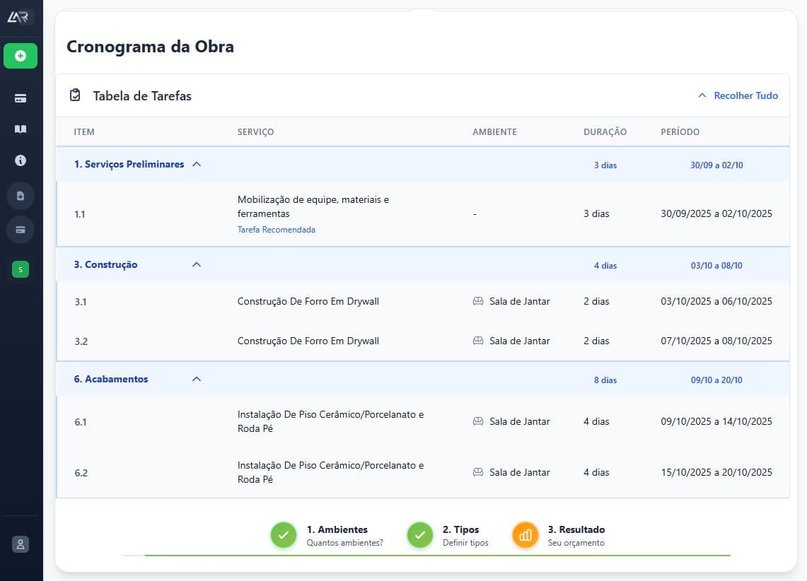Viewport: 807px width, 581px height.
Task: Open the user profile icon at sidebar bottom
Action: [x=20, y=544]
